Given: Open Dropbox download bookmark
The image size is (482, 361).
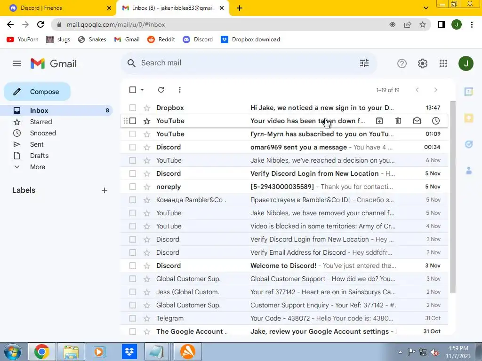Looking at the screenshot, I should (250, 39).
